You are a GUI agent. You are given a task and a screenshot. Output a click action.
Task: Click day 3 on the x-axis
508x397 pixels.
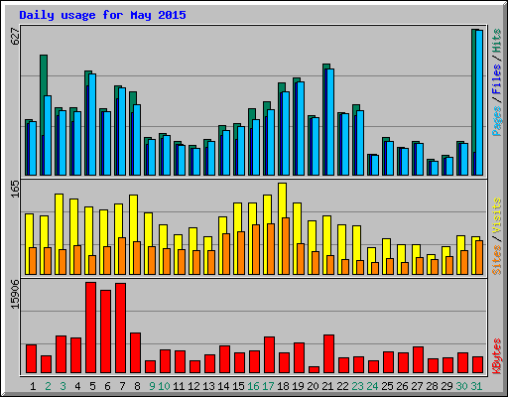(x=63, y=386)
